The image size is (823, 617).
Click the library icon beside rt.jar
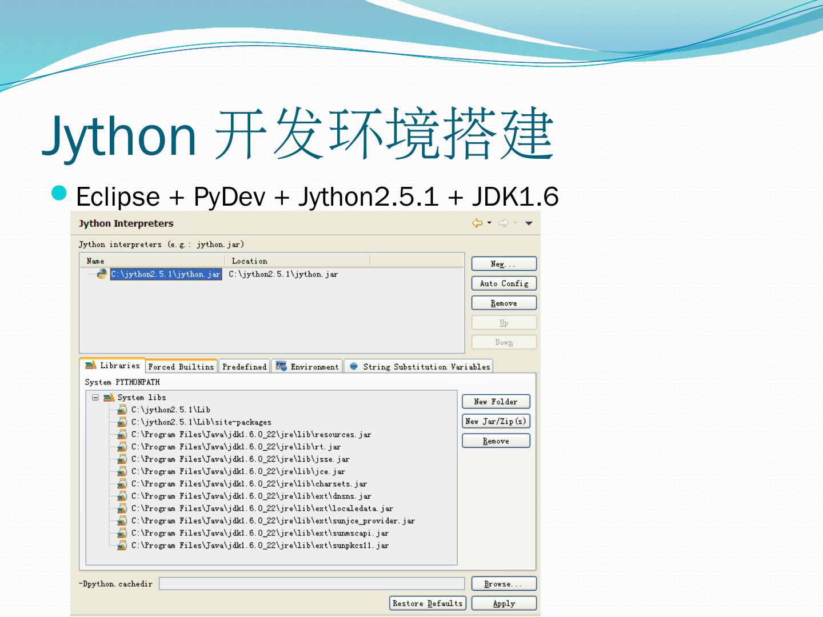pos(122,447)
